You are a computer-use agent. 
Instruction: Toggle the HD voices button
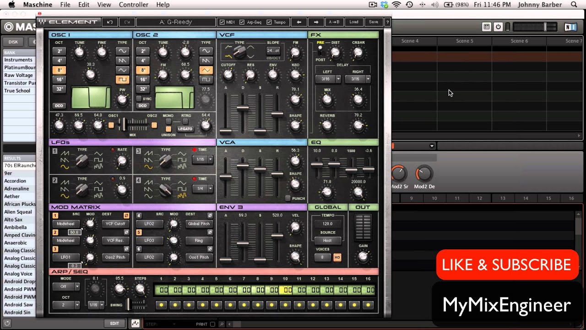tap(337, 257)
